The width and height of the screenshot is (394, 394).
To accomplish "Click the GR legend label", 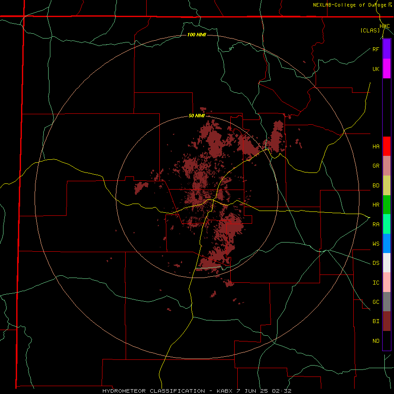I will pyautogui.click(x=376, y=166).
